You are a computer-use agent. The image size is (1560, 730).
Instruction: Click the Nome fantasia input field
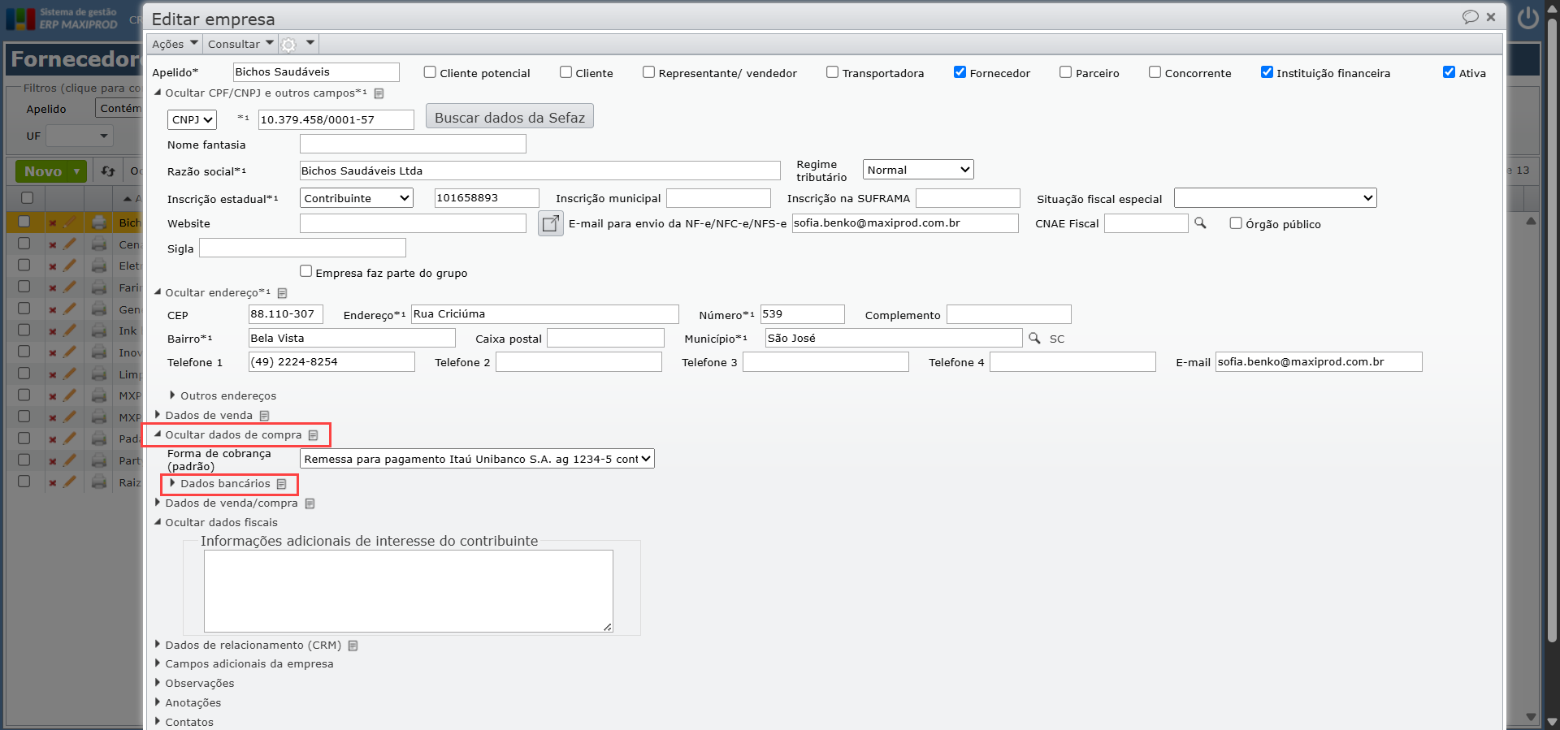pos(413,144)
